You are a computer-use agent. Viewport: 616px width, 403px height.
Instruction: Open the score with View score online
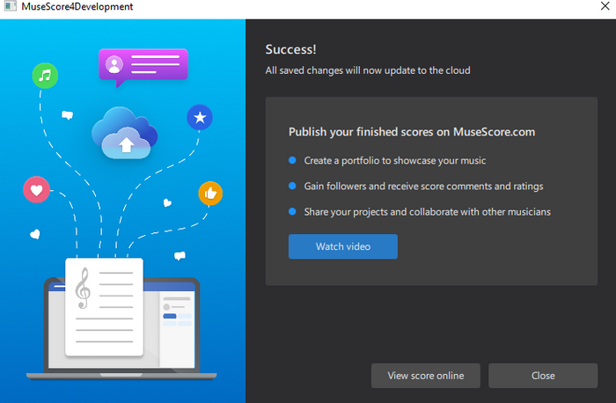pyautogui.click(x=426, y=376)
